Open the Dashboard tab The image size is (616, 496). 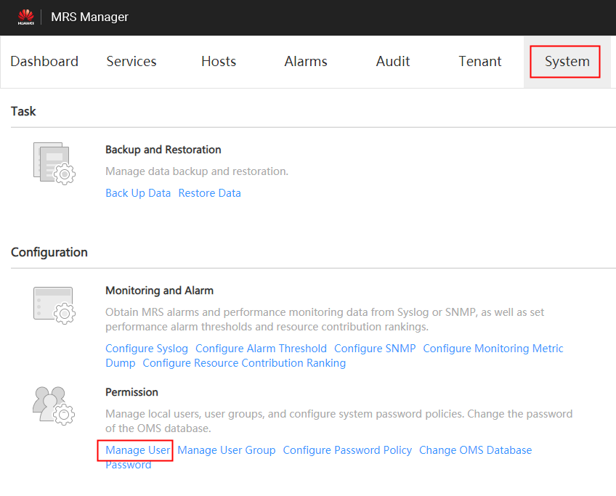tap(44, 61)
